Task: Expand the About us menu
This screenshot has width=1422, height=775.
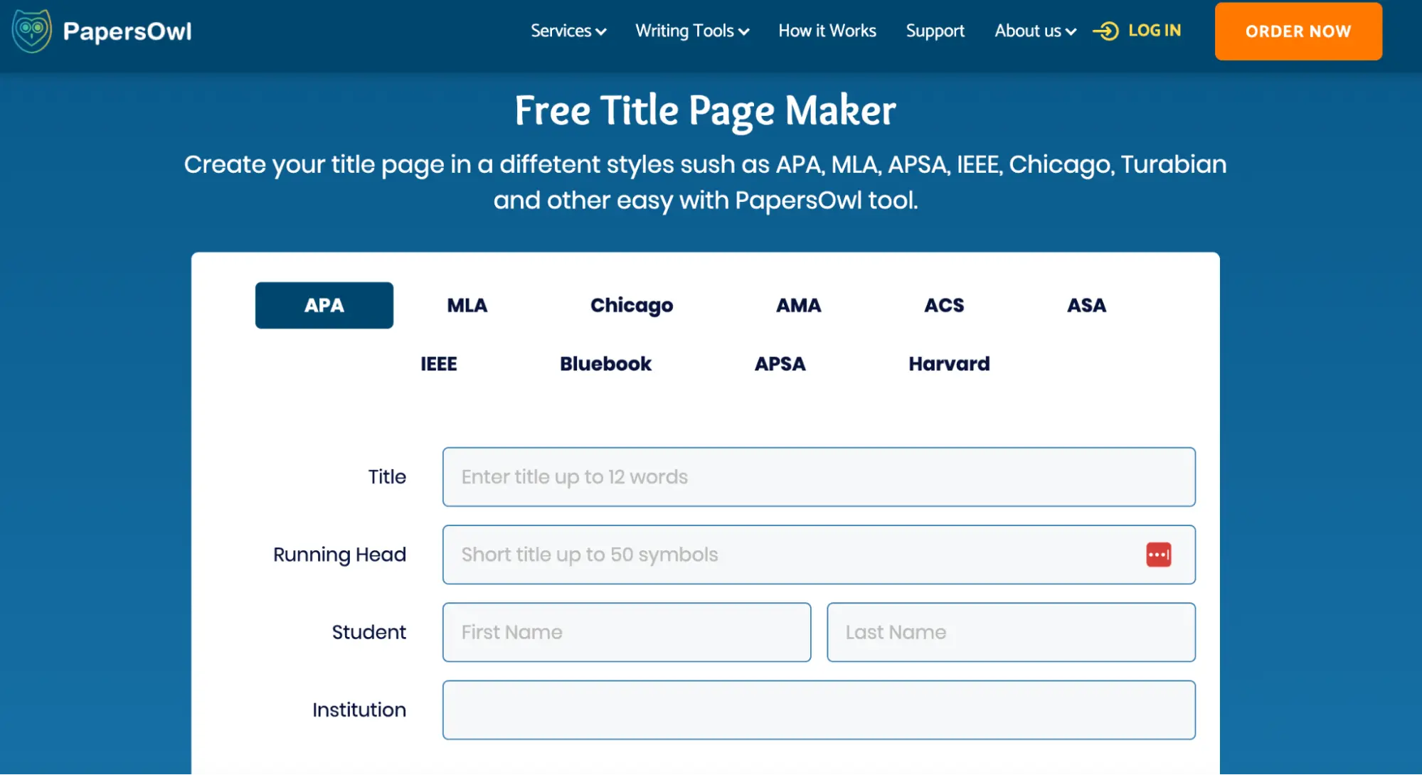Action: 1035,31
